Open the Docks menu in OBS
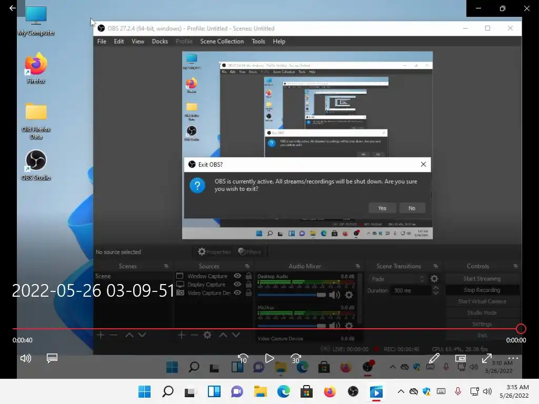This screenshot has width=539, height=404. (x=160, y=41)
